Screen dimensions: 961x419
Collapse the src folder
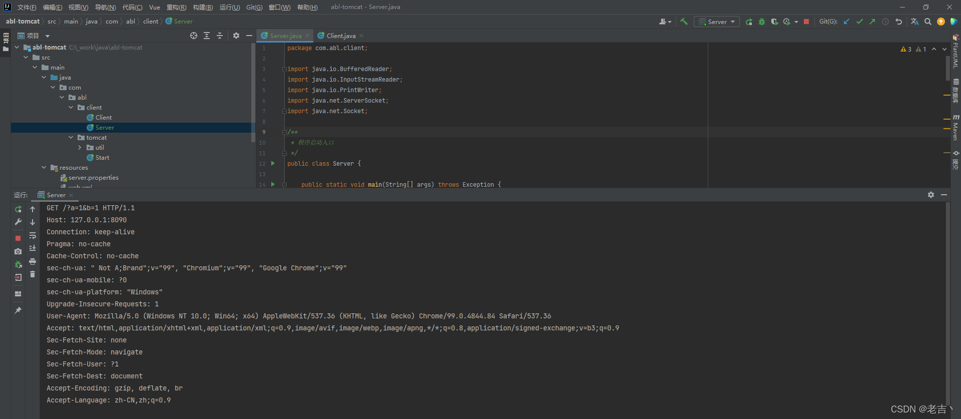26,58
